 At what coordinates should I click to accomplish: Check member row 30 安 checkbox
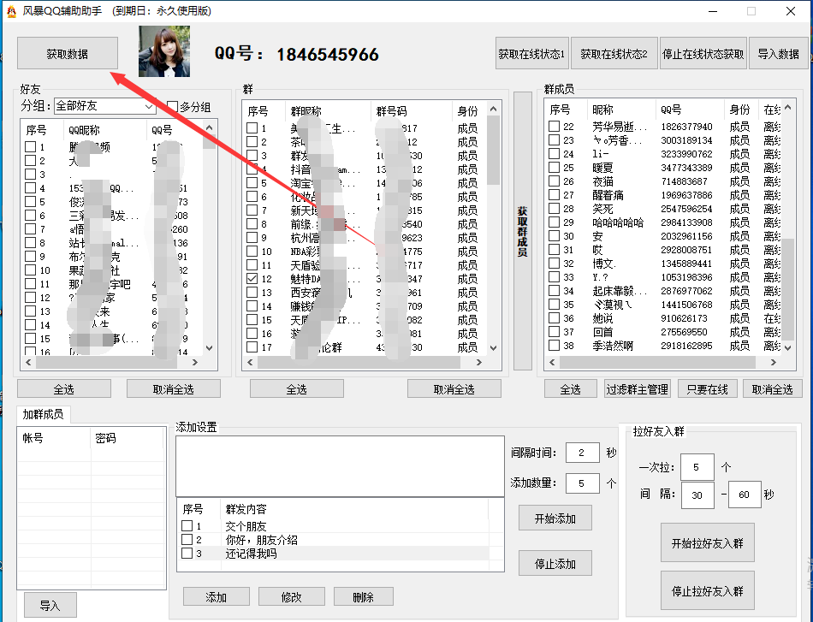point(555,236)
